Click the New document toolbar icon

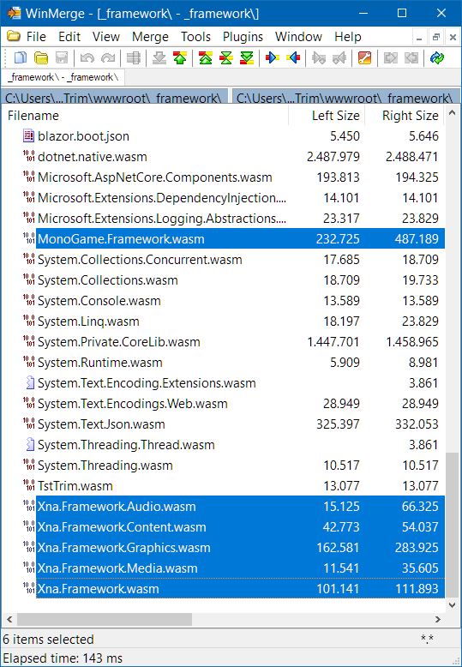21,57
